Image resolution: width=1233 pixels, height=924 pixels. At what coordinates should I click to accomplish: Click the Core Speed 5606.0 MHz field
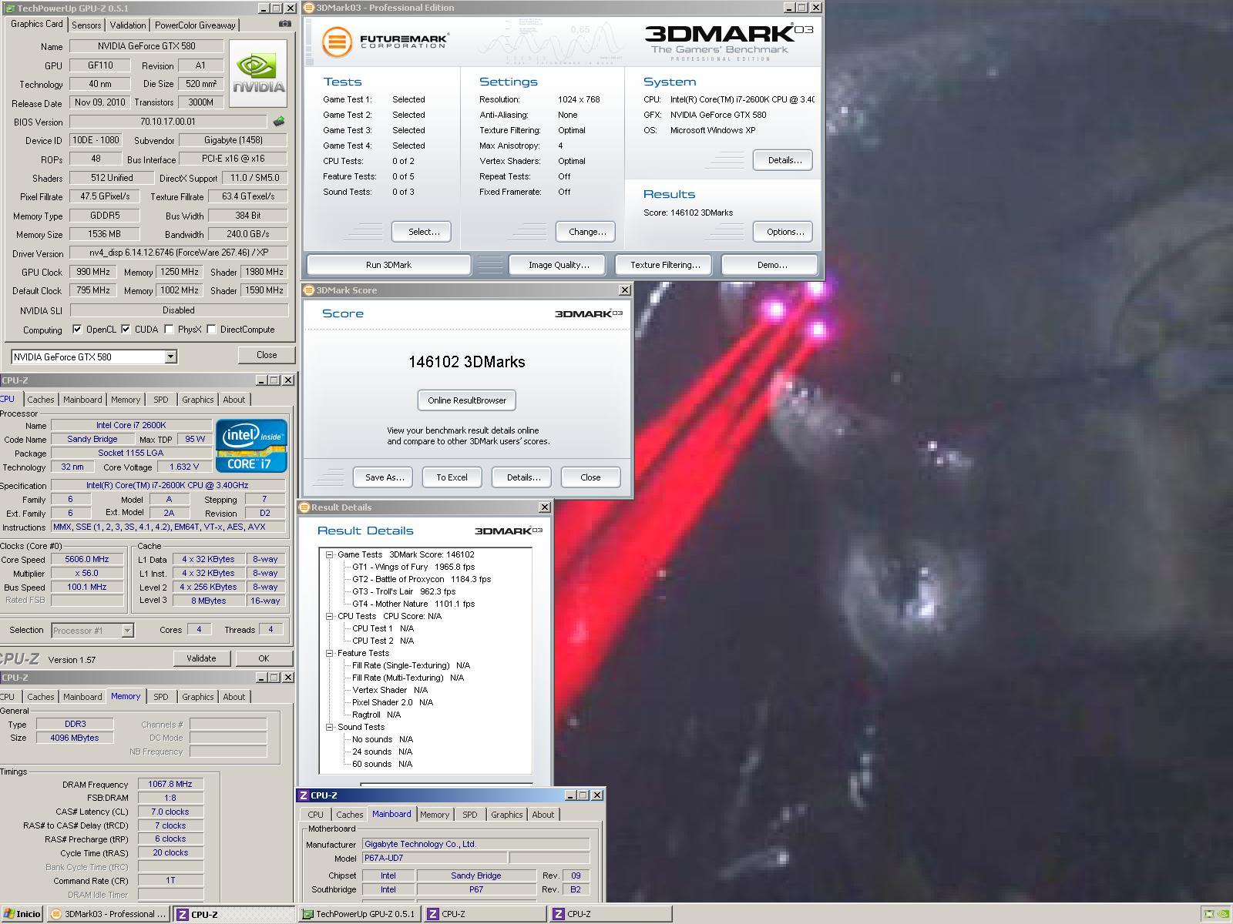[87, 560]
